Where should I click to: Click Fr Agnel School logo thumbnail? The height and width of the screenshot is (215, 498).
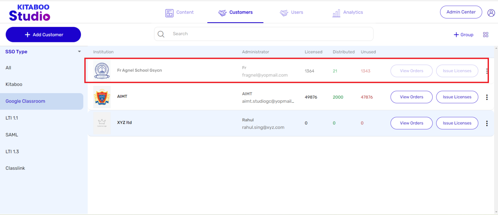[x=102, y=70]
